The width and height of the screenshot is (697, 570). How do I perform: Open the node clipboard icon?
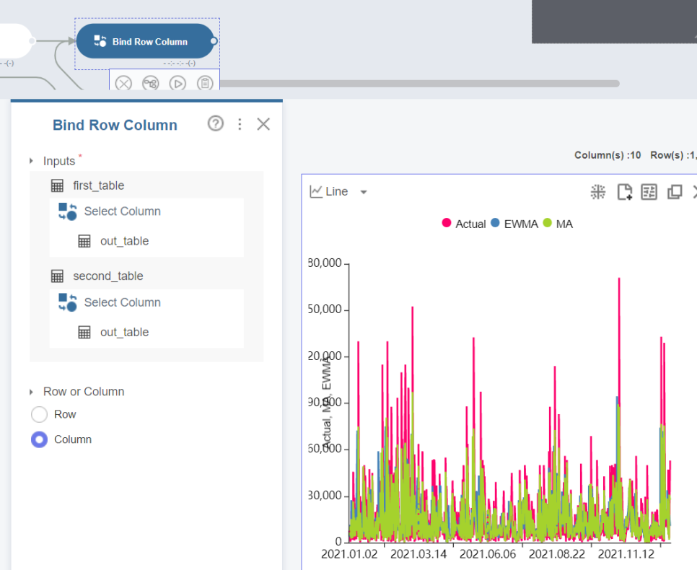point(205,83)
